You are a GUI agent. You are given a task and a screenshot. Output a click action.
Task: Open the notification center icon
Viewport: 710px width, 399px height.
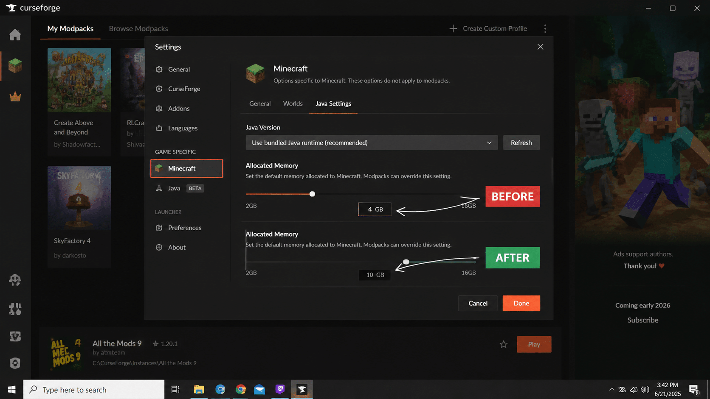pos(694,389)
